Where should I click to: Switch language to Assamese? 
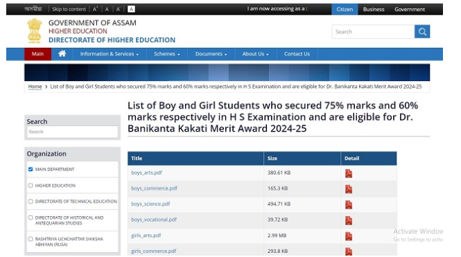(33, 9)
